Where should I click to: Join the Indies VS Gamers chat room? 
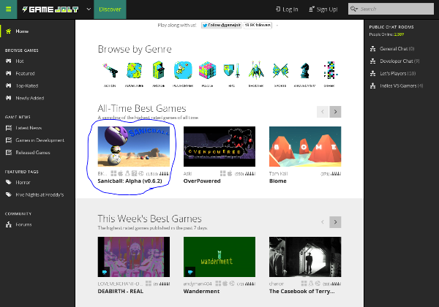tap(401, 86)
